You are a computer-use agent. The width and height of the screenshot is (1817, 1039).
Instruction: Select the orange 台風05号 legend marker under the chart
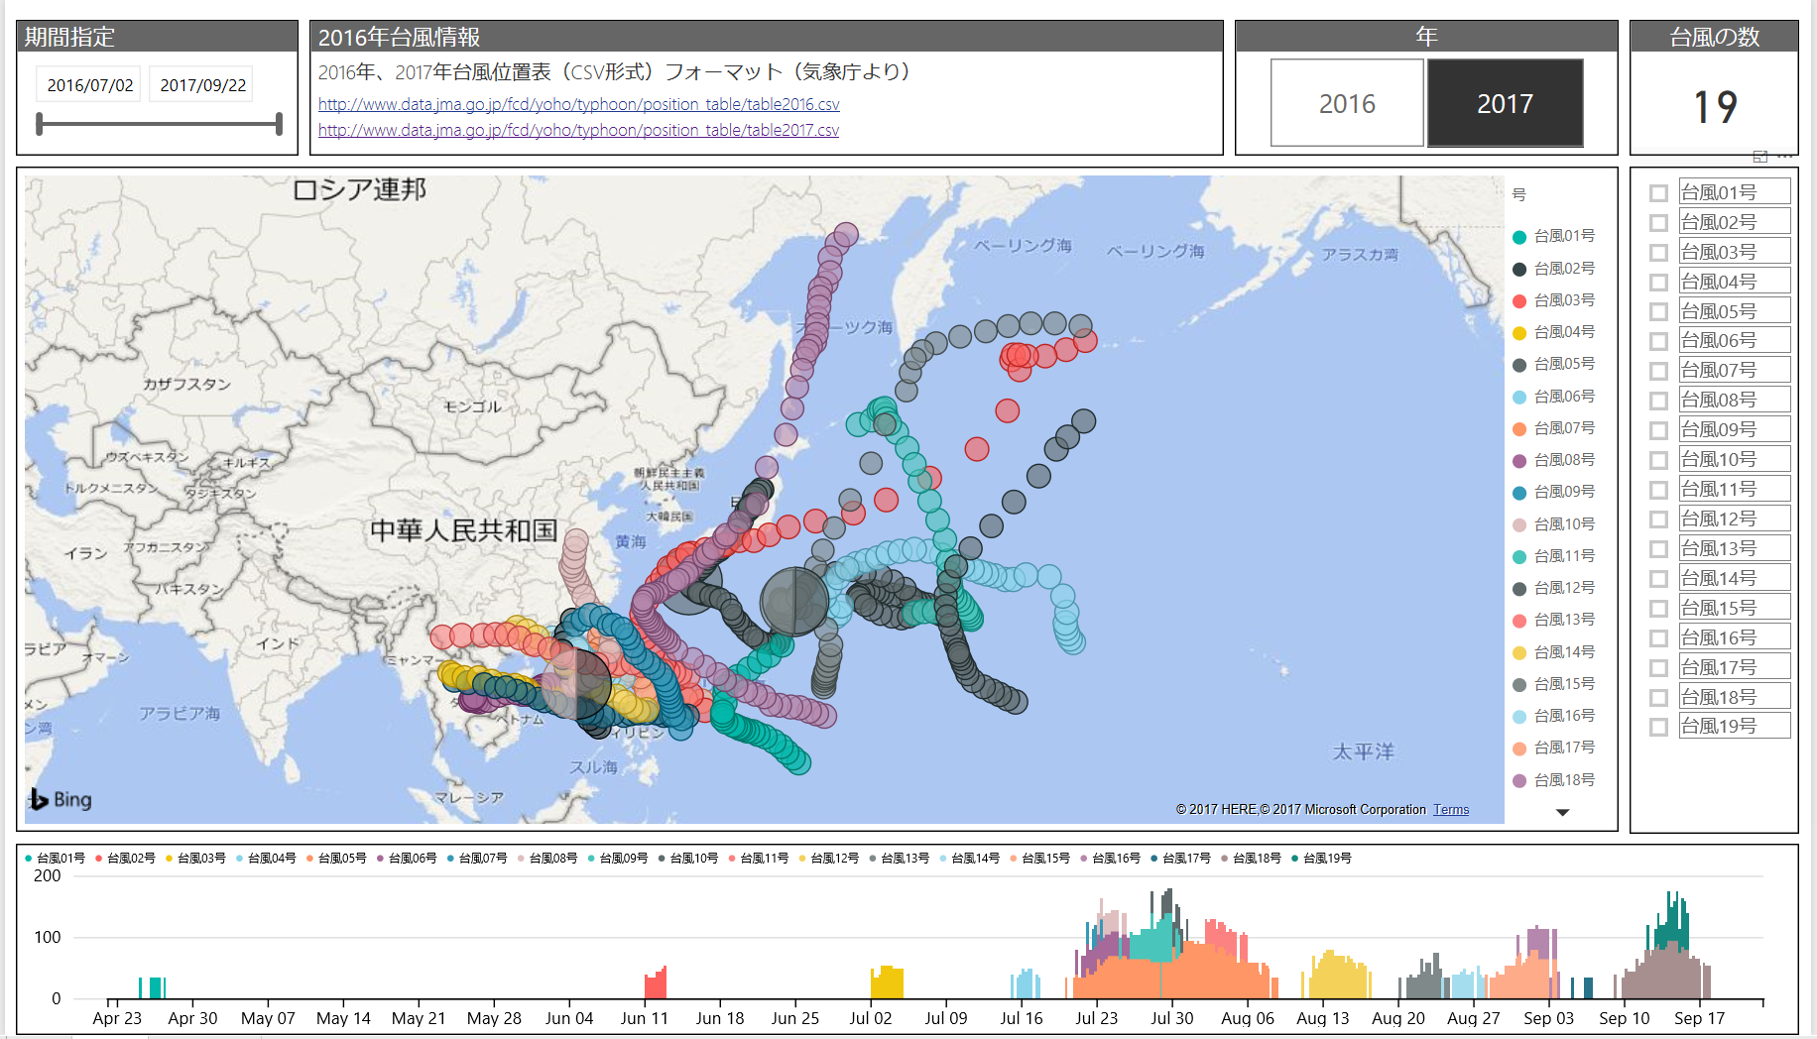click(311, 858)
